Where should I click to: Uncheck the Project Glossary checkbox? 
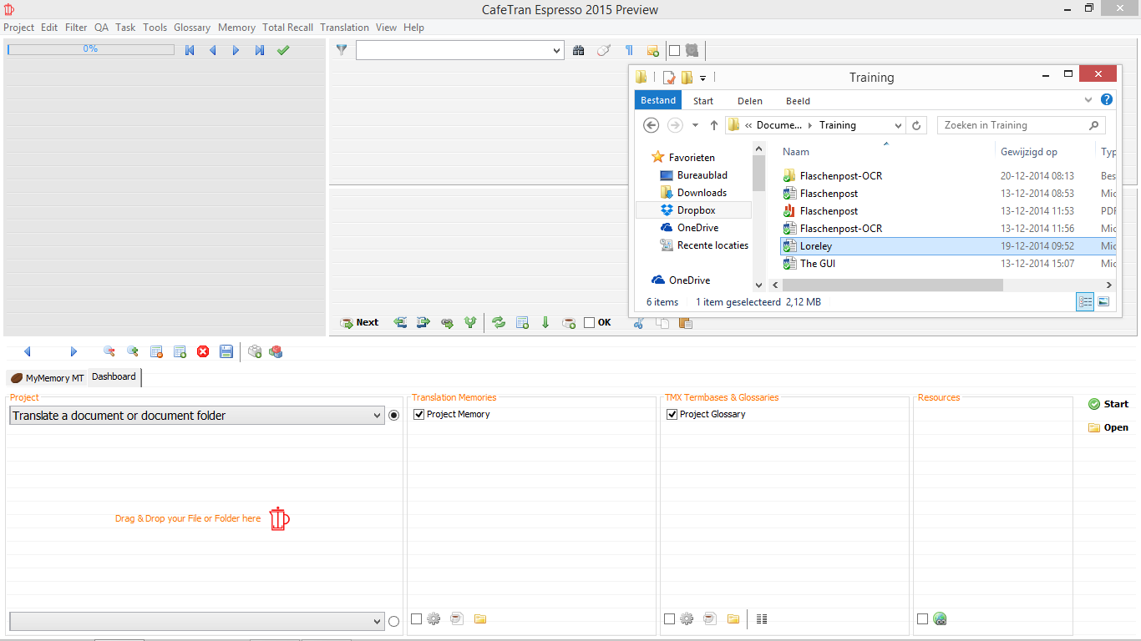coord(672,414)
